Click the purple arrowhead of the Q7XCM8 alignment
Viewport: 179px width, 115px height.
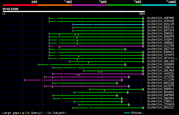129,77
